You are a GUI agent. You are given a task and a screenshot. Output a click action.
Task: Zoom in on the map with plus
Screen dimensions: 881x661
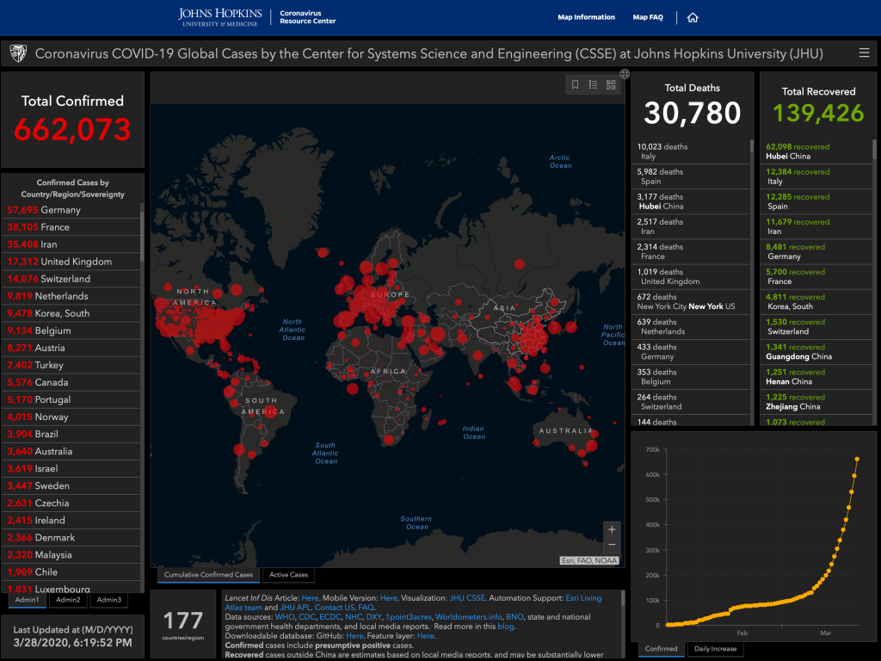[612, 529]
